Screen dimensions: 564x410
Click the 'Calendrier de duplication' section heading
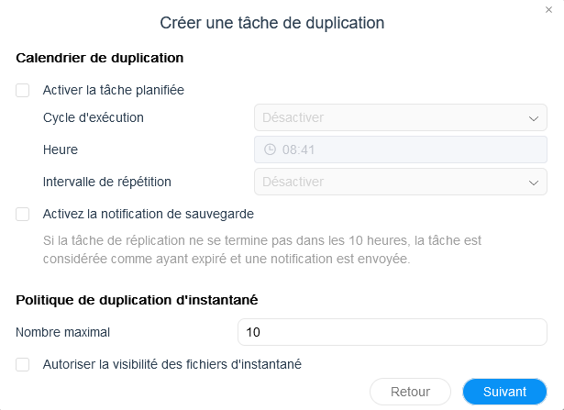click(x=100, y=58)
